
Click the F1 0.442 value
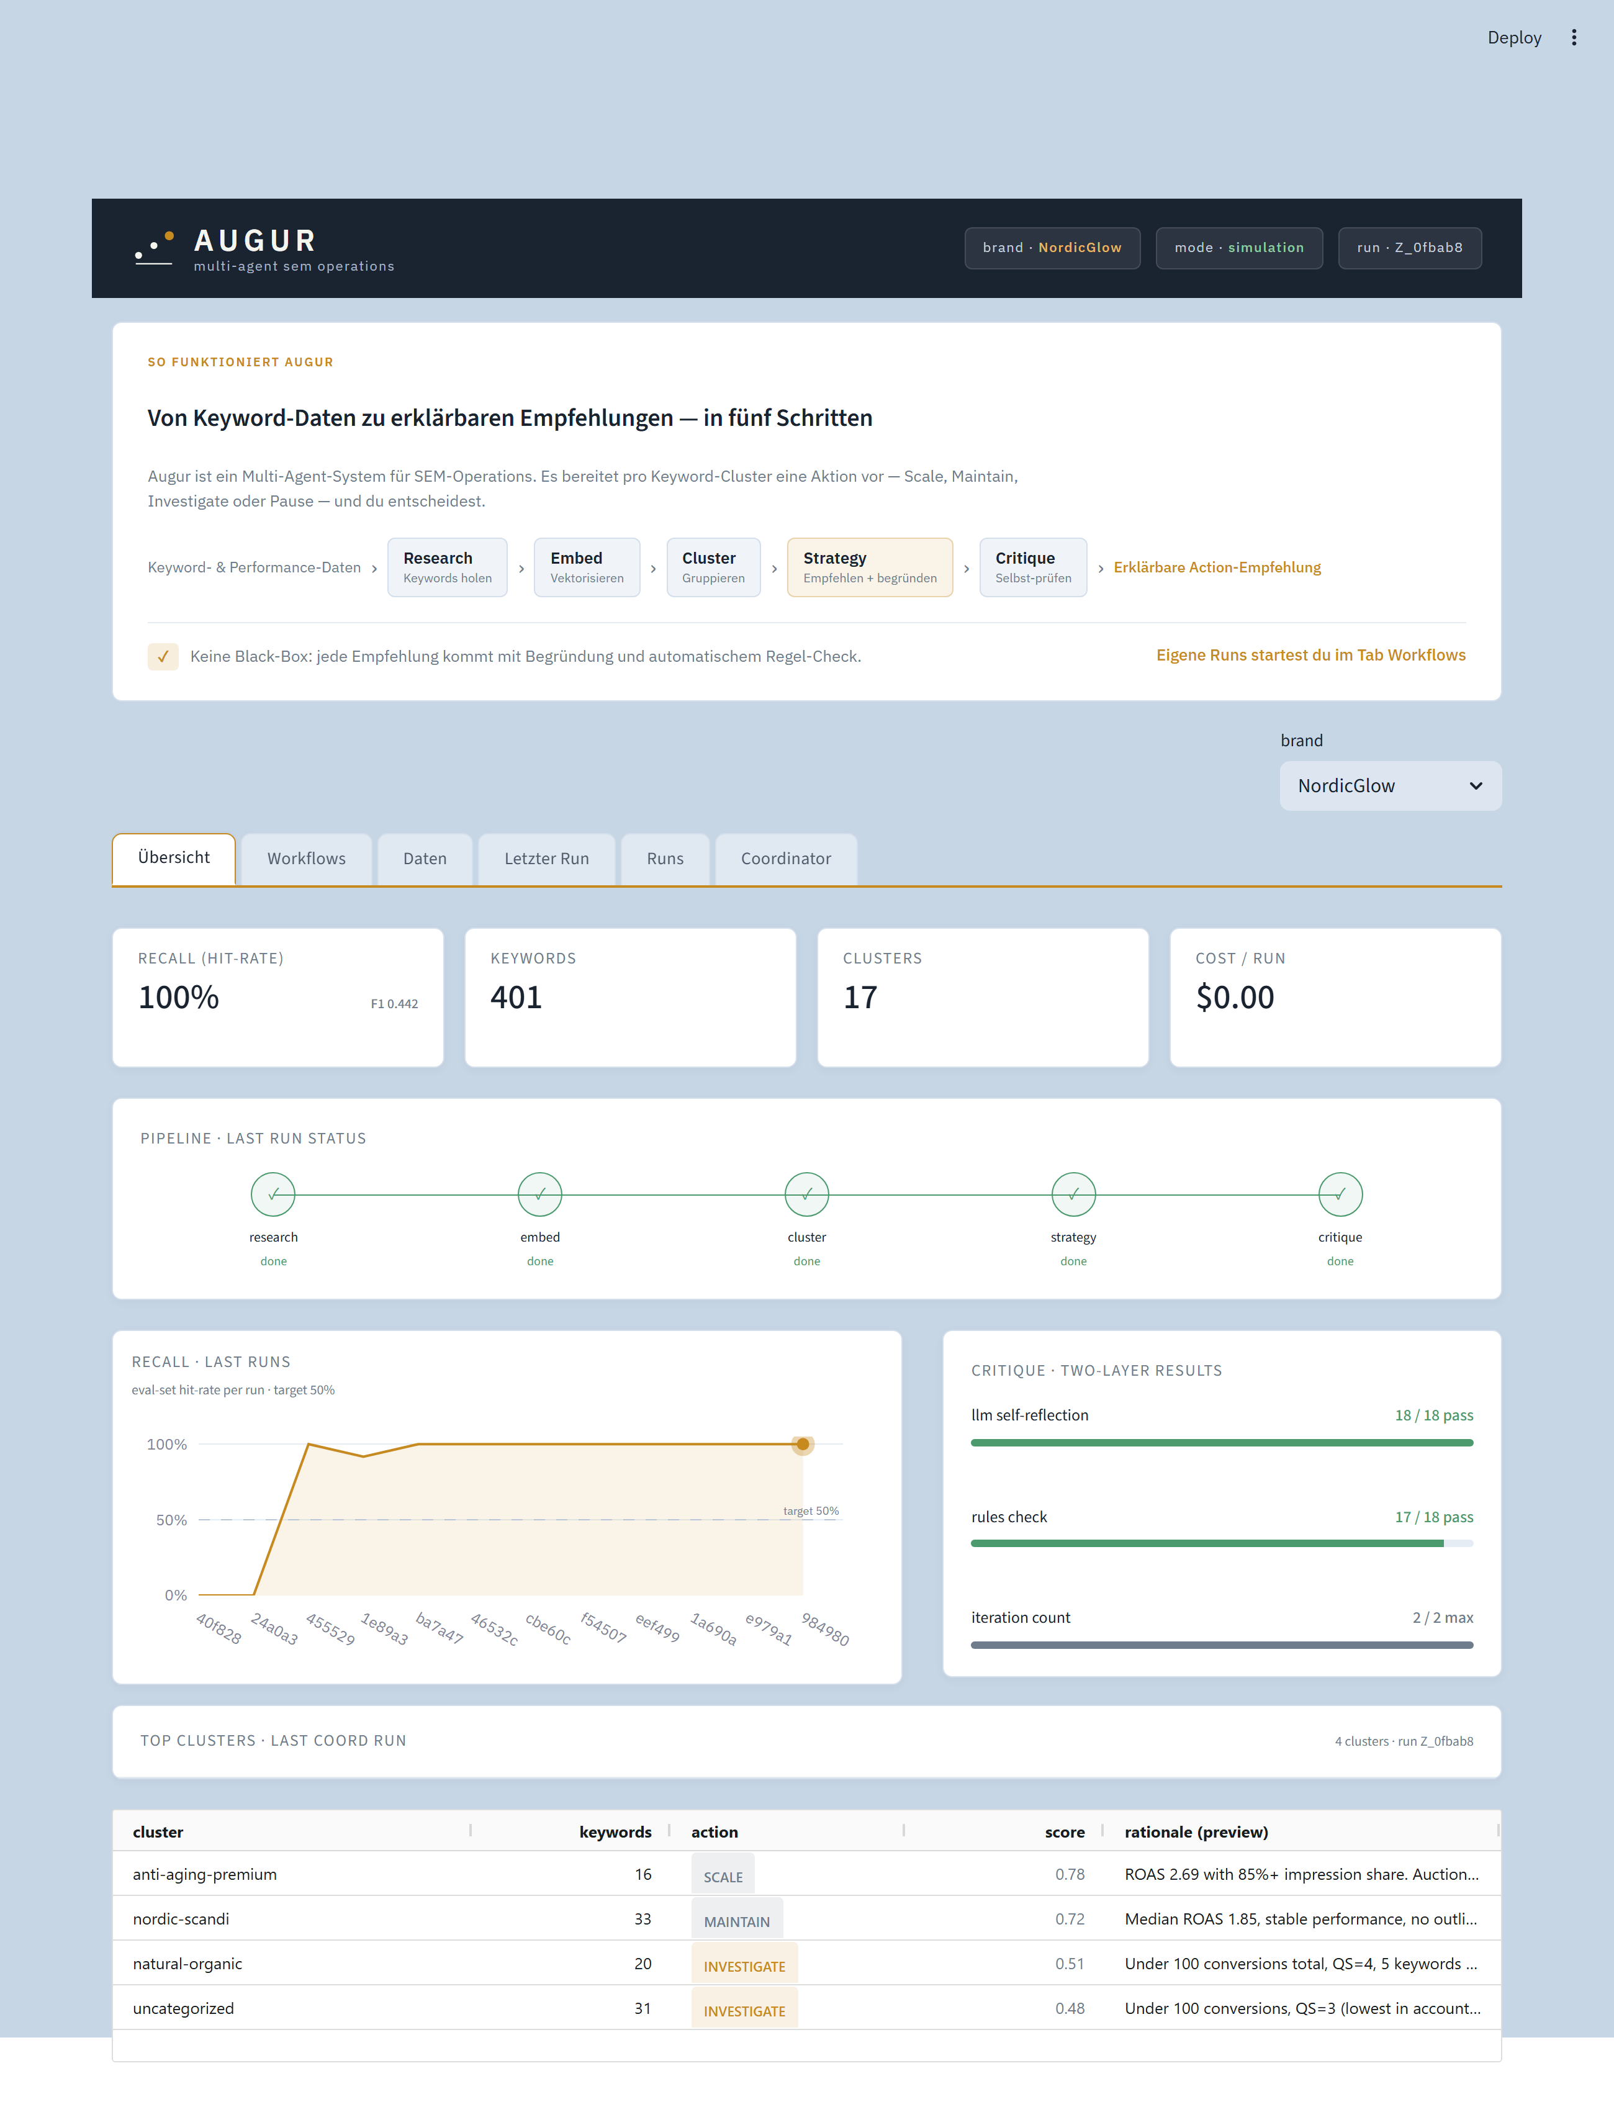pos(394,1003)
